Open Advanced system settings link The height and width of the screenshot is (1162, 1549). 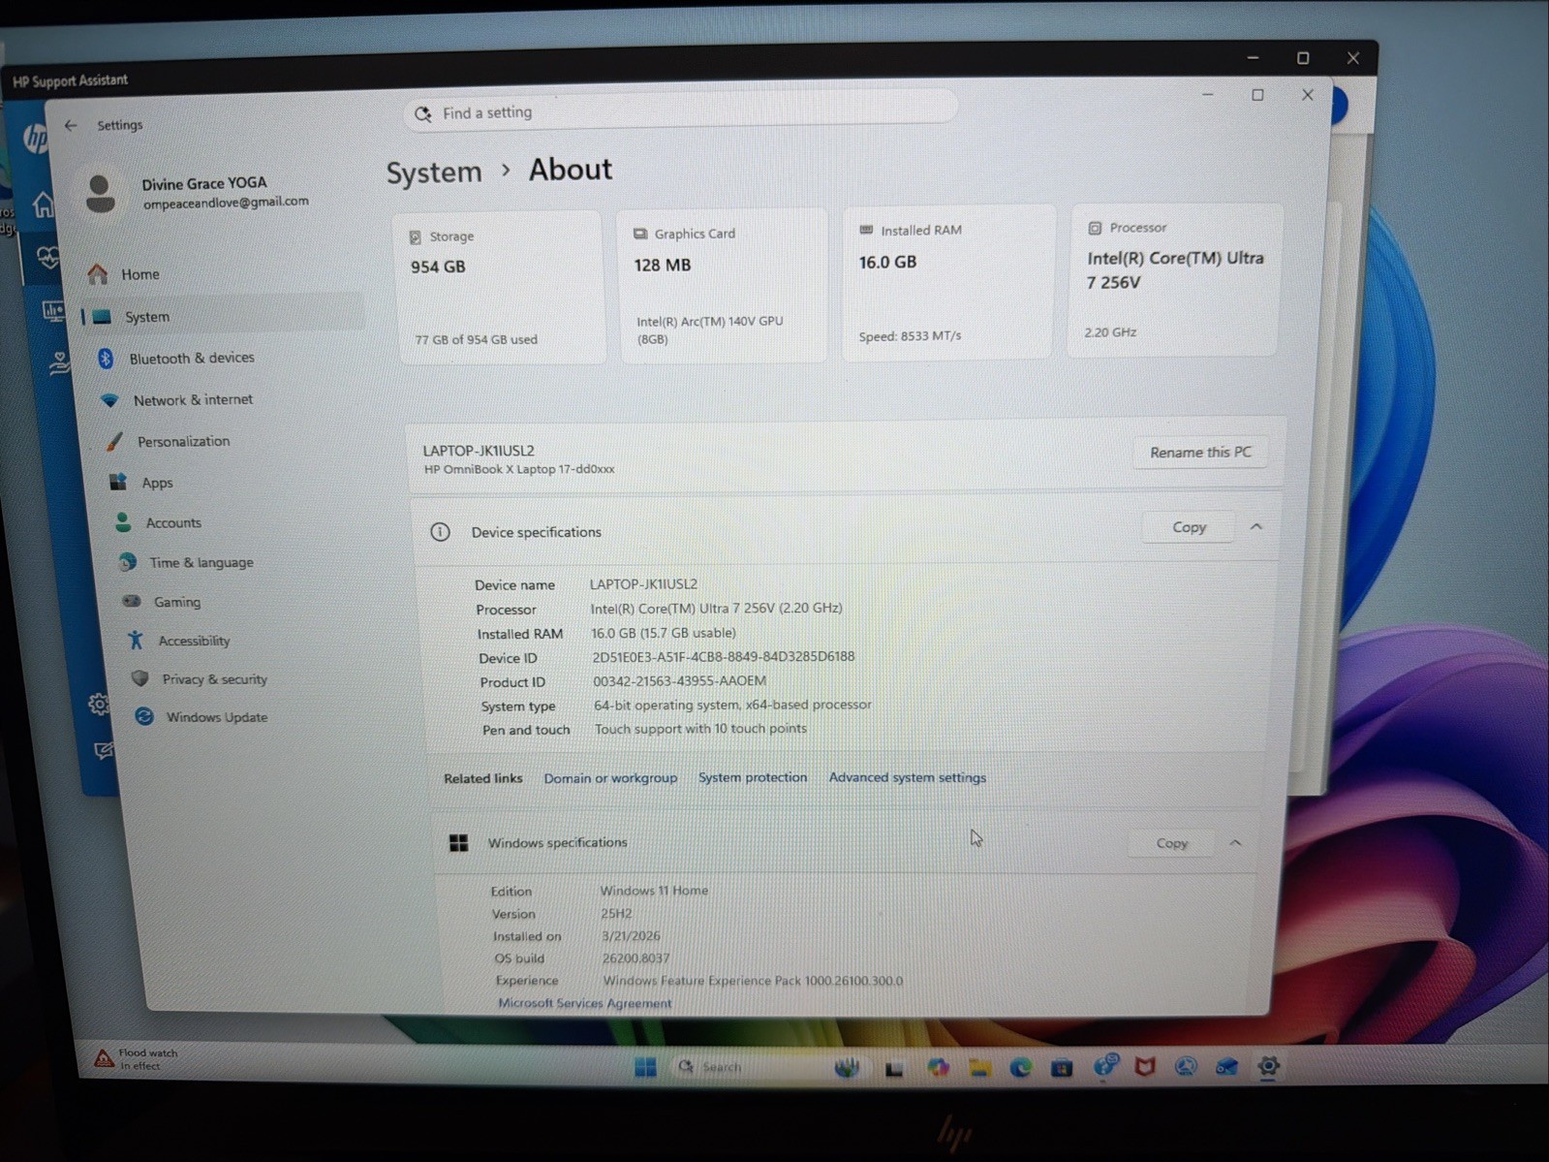click(x=908, y=777)
